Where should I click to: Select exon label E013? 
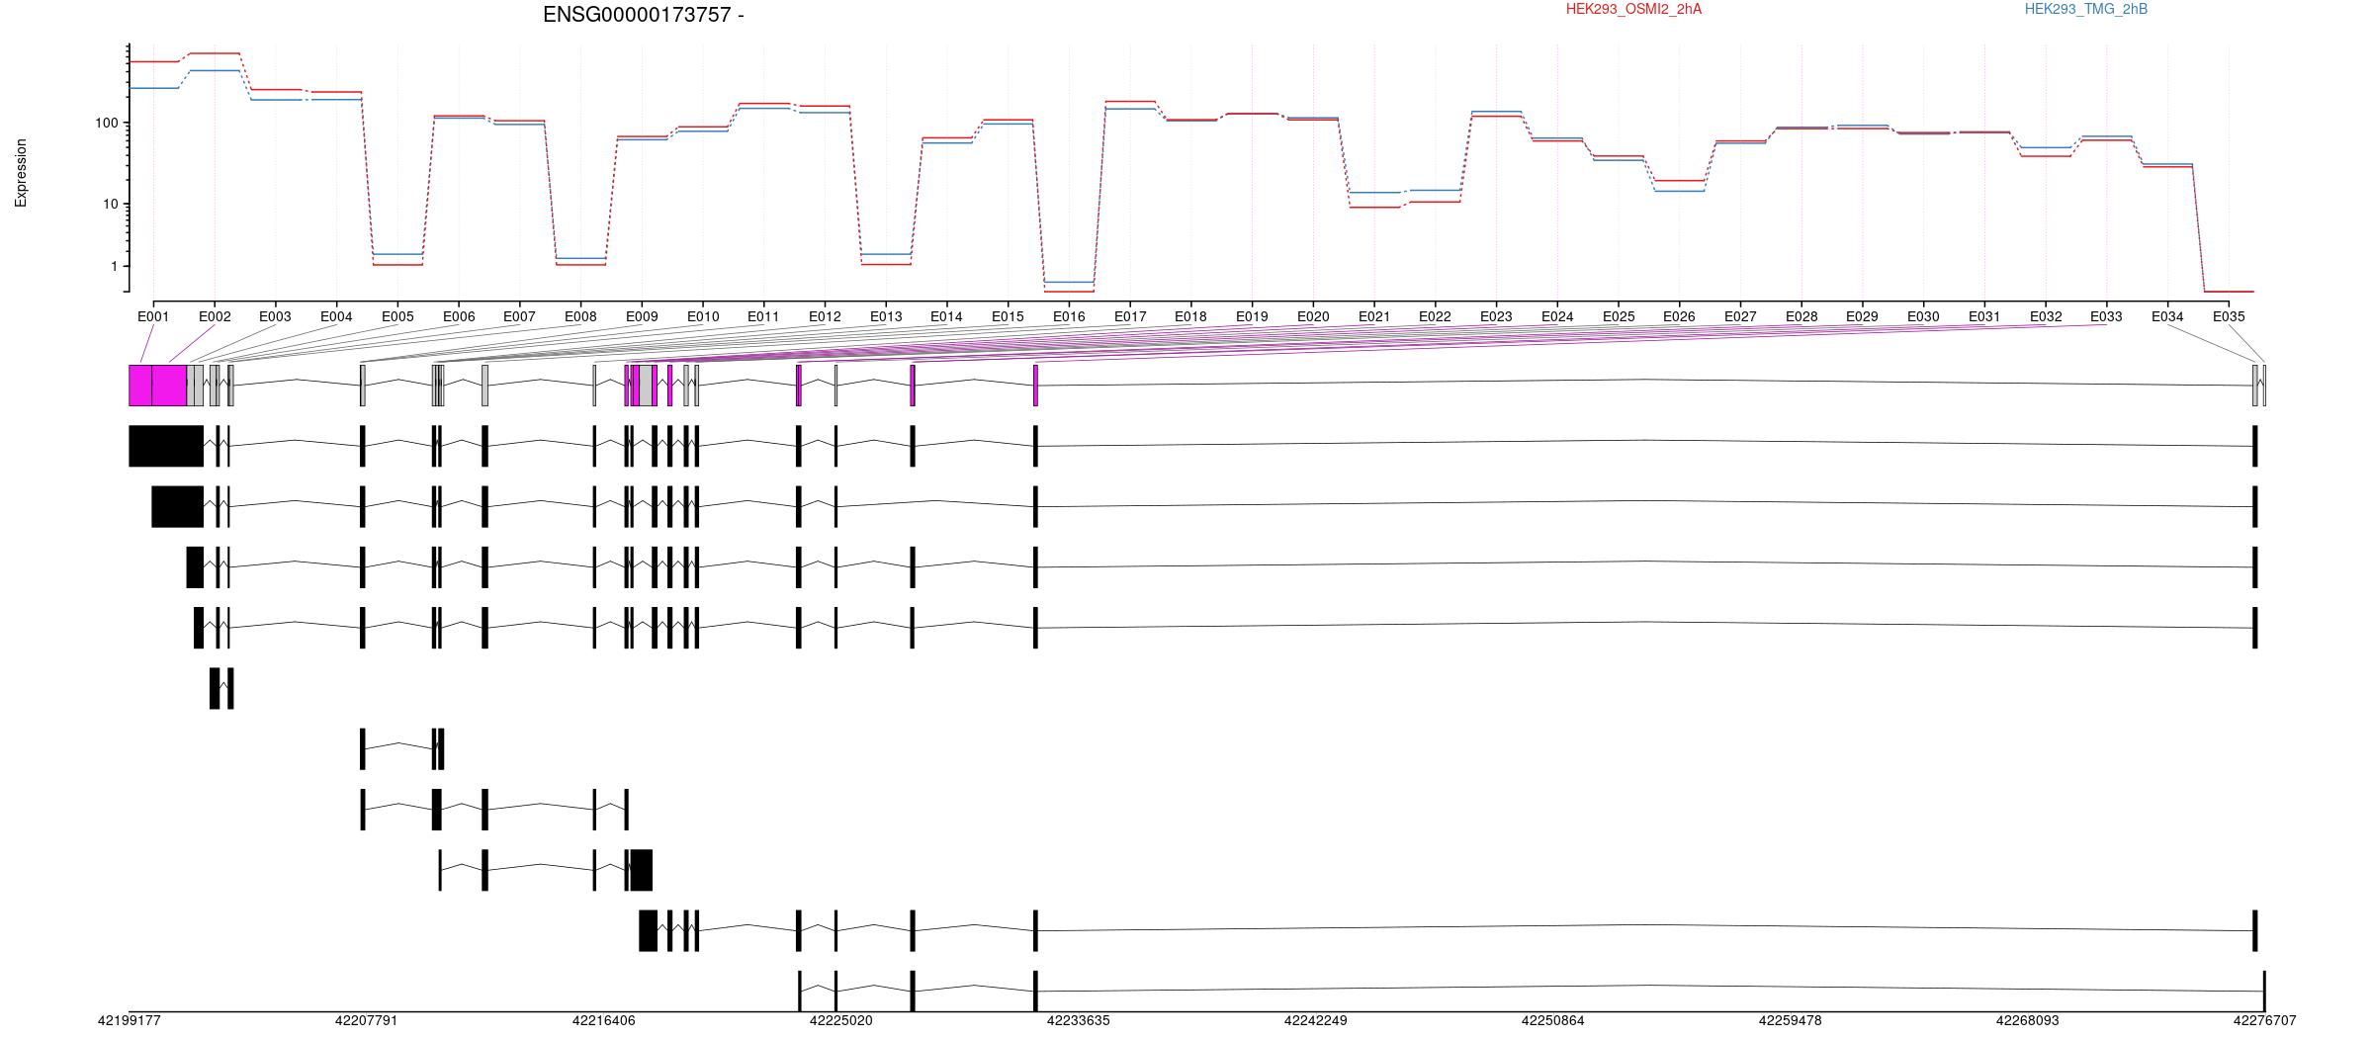886,316
